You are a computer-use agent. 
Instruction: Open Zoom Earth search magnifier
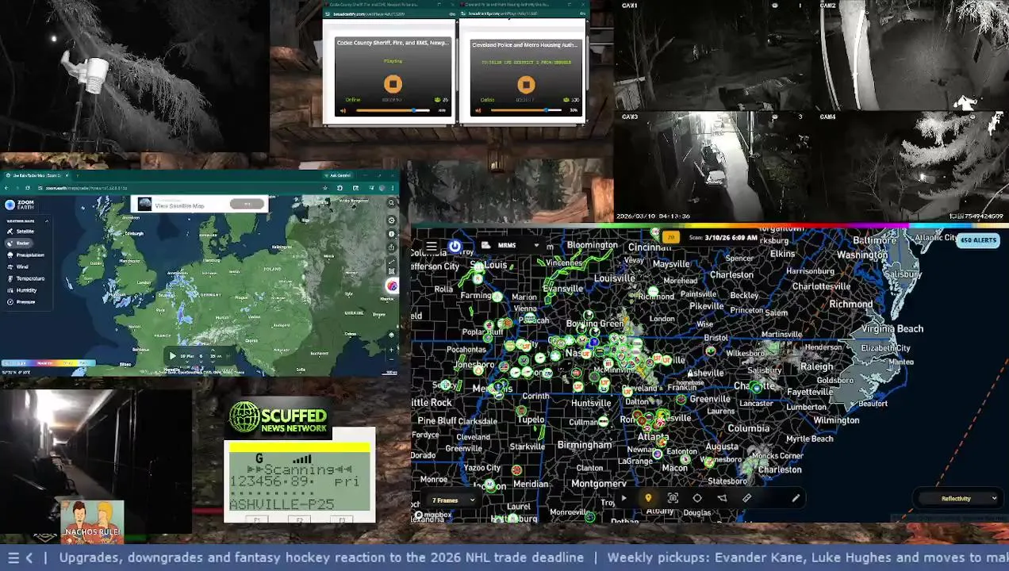click(x=391, y=202)
